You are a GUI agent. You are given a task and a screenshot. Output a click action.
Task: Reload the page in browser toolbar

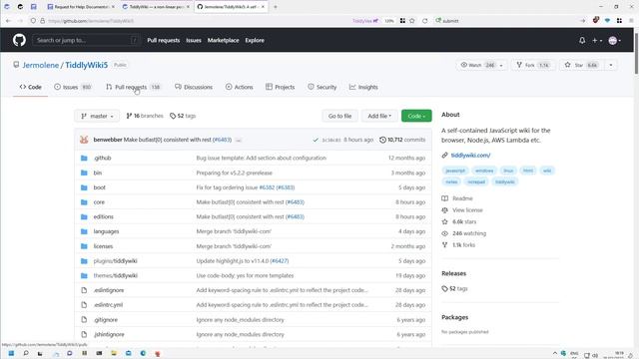point(424,21)
